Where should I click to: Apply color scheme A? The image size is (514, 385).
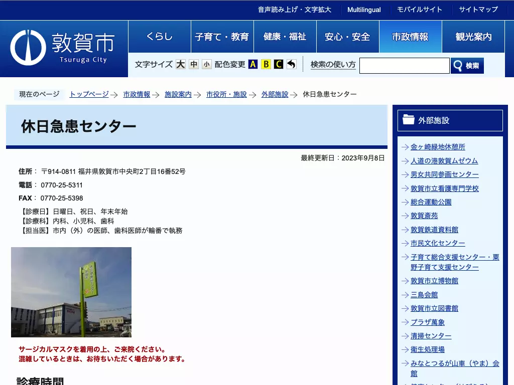pos(253,64)
